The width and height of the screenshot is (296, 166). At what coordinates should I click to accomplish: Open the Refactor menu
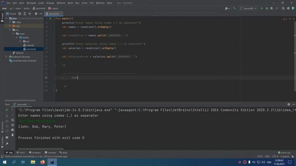point(61,3)
